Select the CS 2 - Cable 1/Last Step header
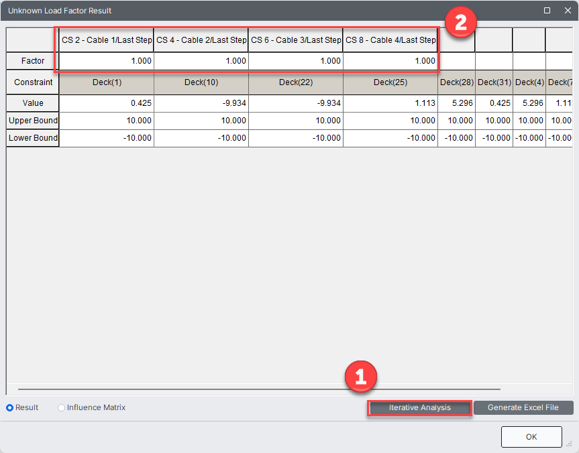The image size is (579, 453). point(107,40)
